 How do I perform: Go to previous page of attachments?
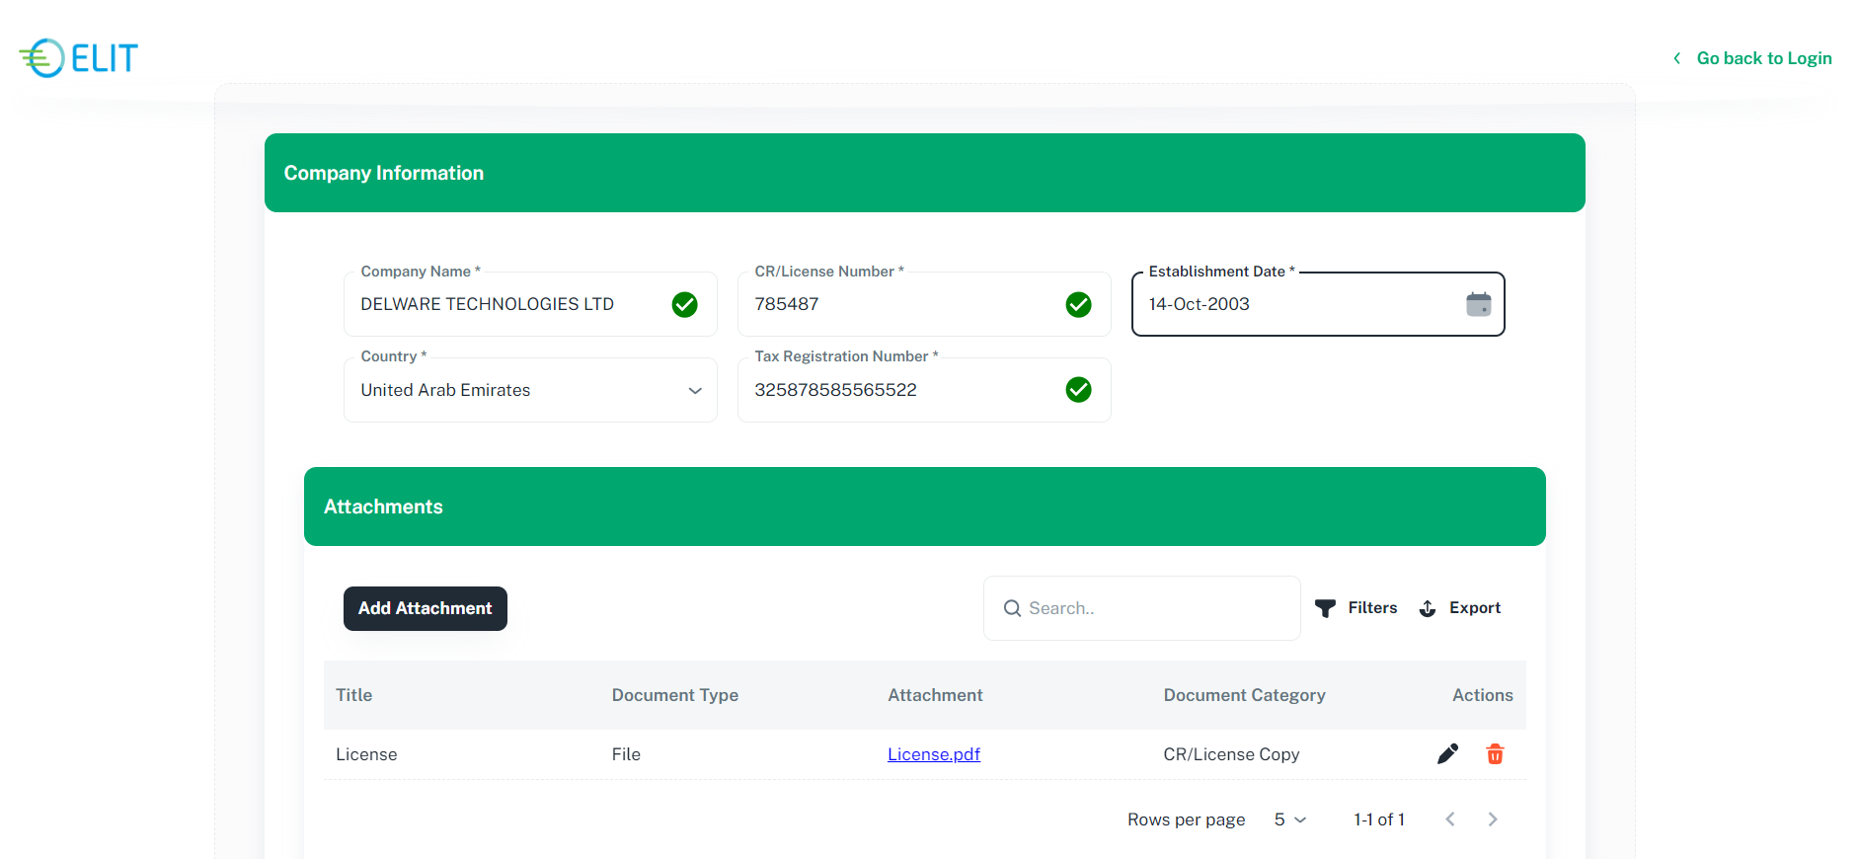(1449, 820)
